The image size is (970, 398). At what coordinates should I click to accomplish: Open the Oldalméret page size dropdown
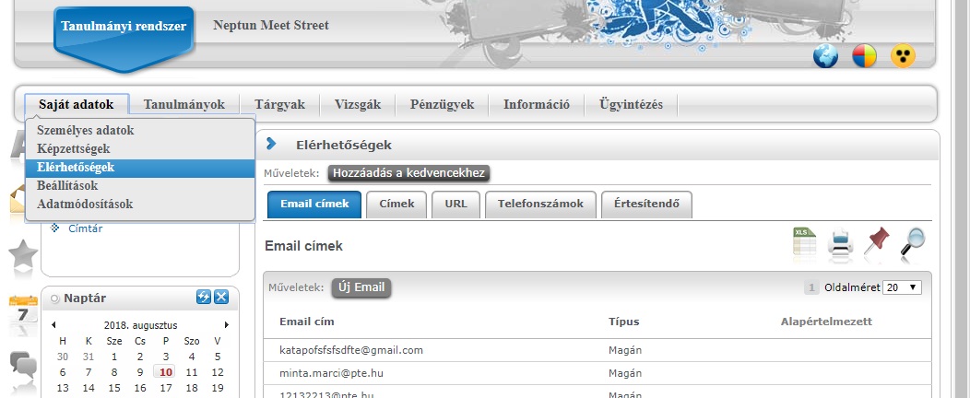pos(902,287)
